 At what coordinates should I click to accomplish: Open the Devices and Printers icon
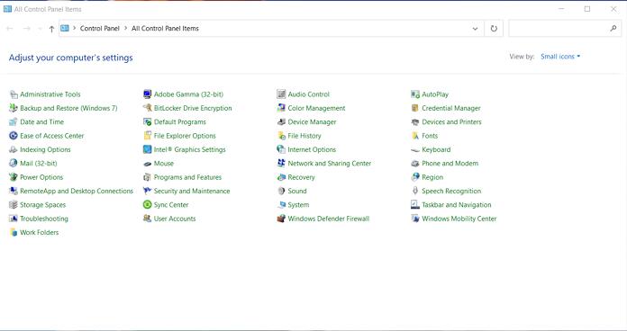coord(415,122)
